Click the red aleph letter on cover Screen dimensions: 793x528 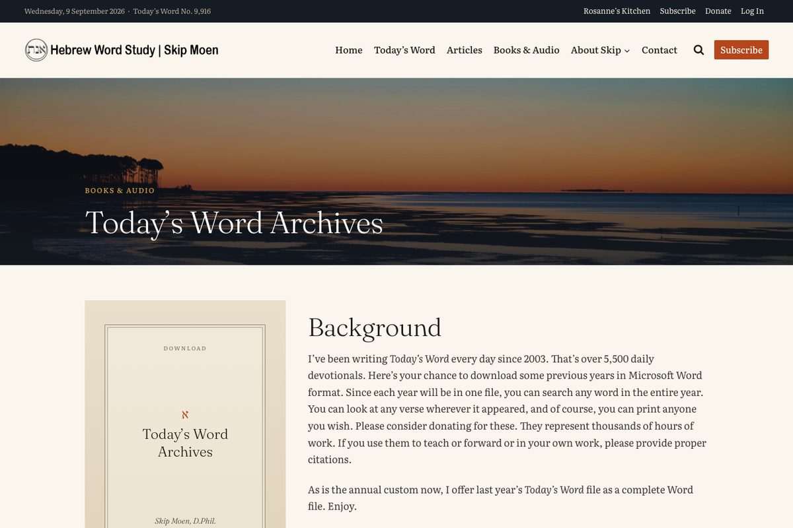click(x=185, y=415)
